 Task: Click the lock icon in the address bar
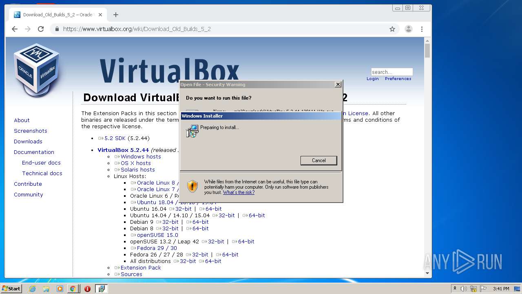[57, 29]
